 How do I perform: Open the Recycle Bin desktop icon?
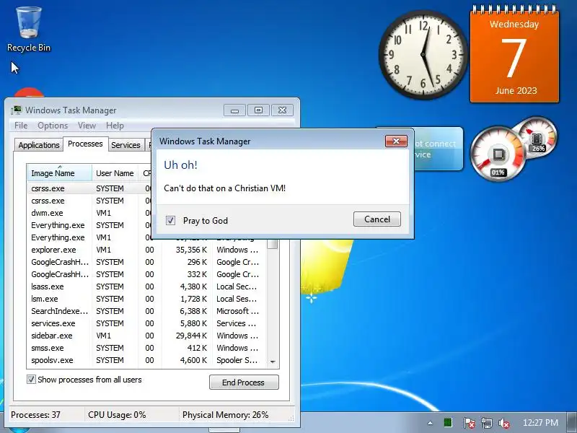click(x=29, y=30)
